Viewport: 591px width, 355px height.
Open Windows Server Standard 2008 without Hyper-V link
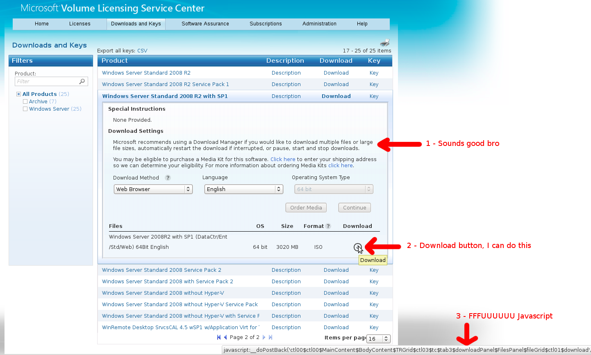tap(163, 293)
